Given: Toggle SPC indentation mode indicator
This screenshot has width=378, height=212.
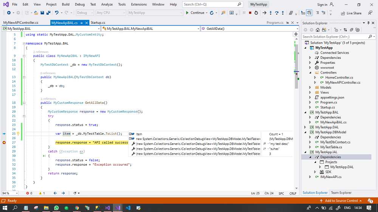Looking at the screenshot, I should tap(281, 193).
